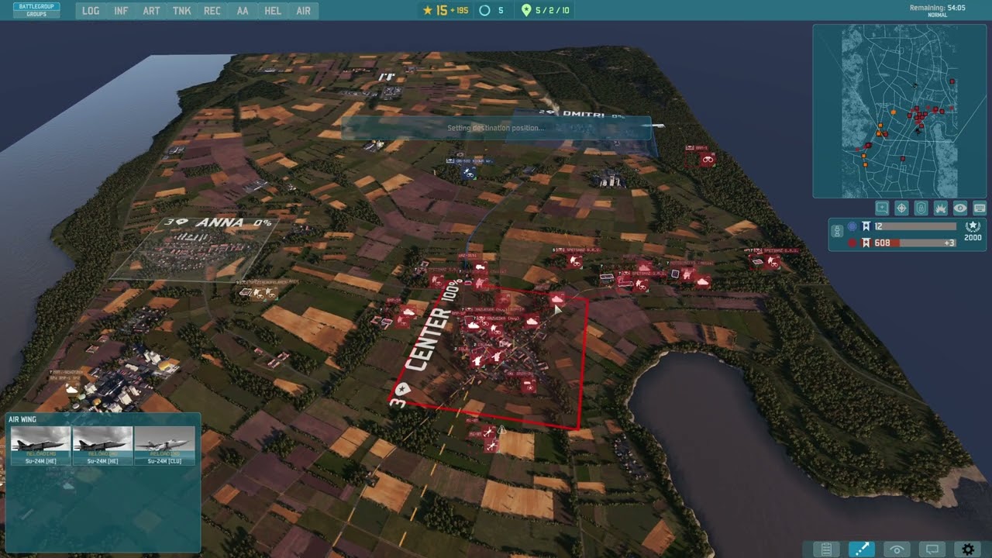Toggle the line-of-sight eye icon bottom bar
This screenshot has width=992, height=558.
pyautogui.click(x=897, y=549)
